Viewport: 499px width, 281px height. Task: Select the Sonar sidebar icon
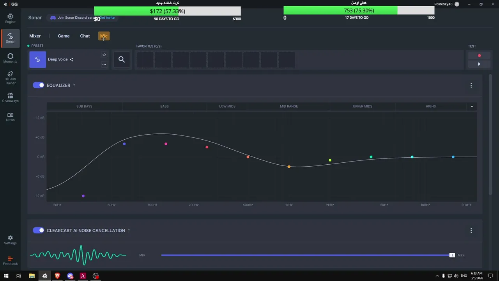coord(10,38)
